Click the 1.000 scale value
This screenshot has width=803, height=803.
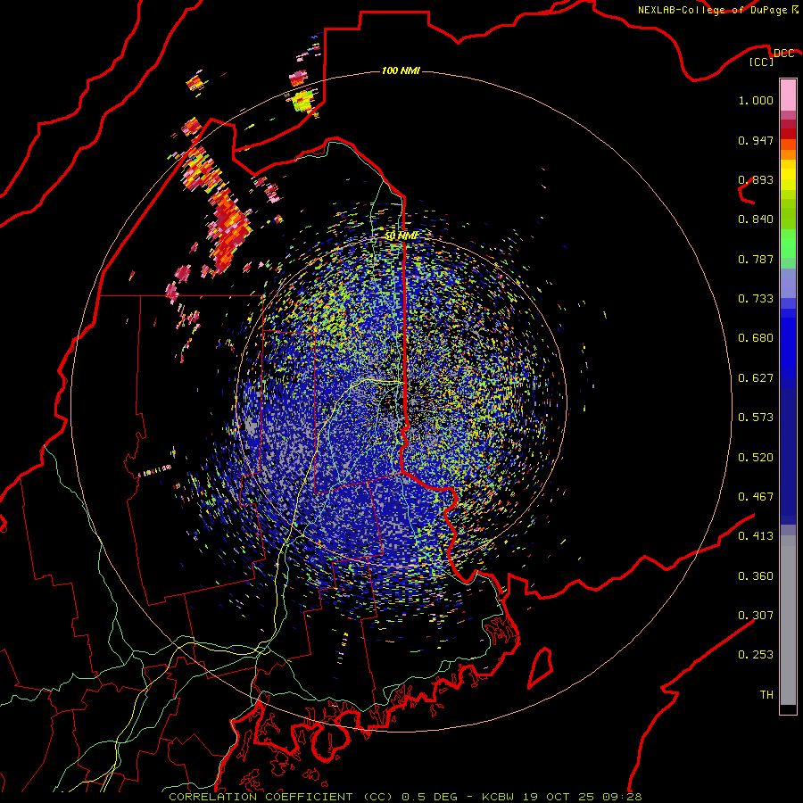point(756,100)
